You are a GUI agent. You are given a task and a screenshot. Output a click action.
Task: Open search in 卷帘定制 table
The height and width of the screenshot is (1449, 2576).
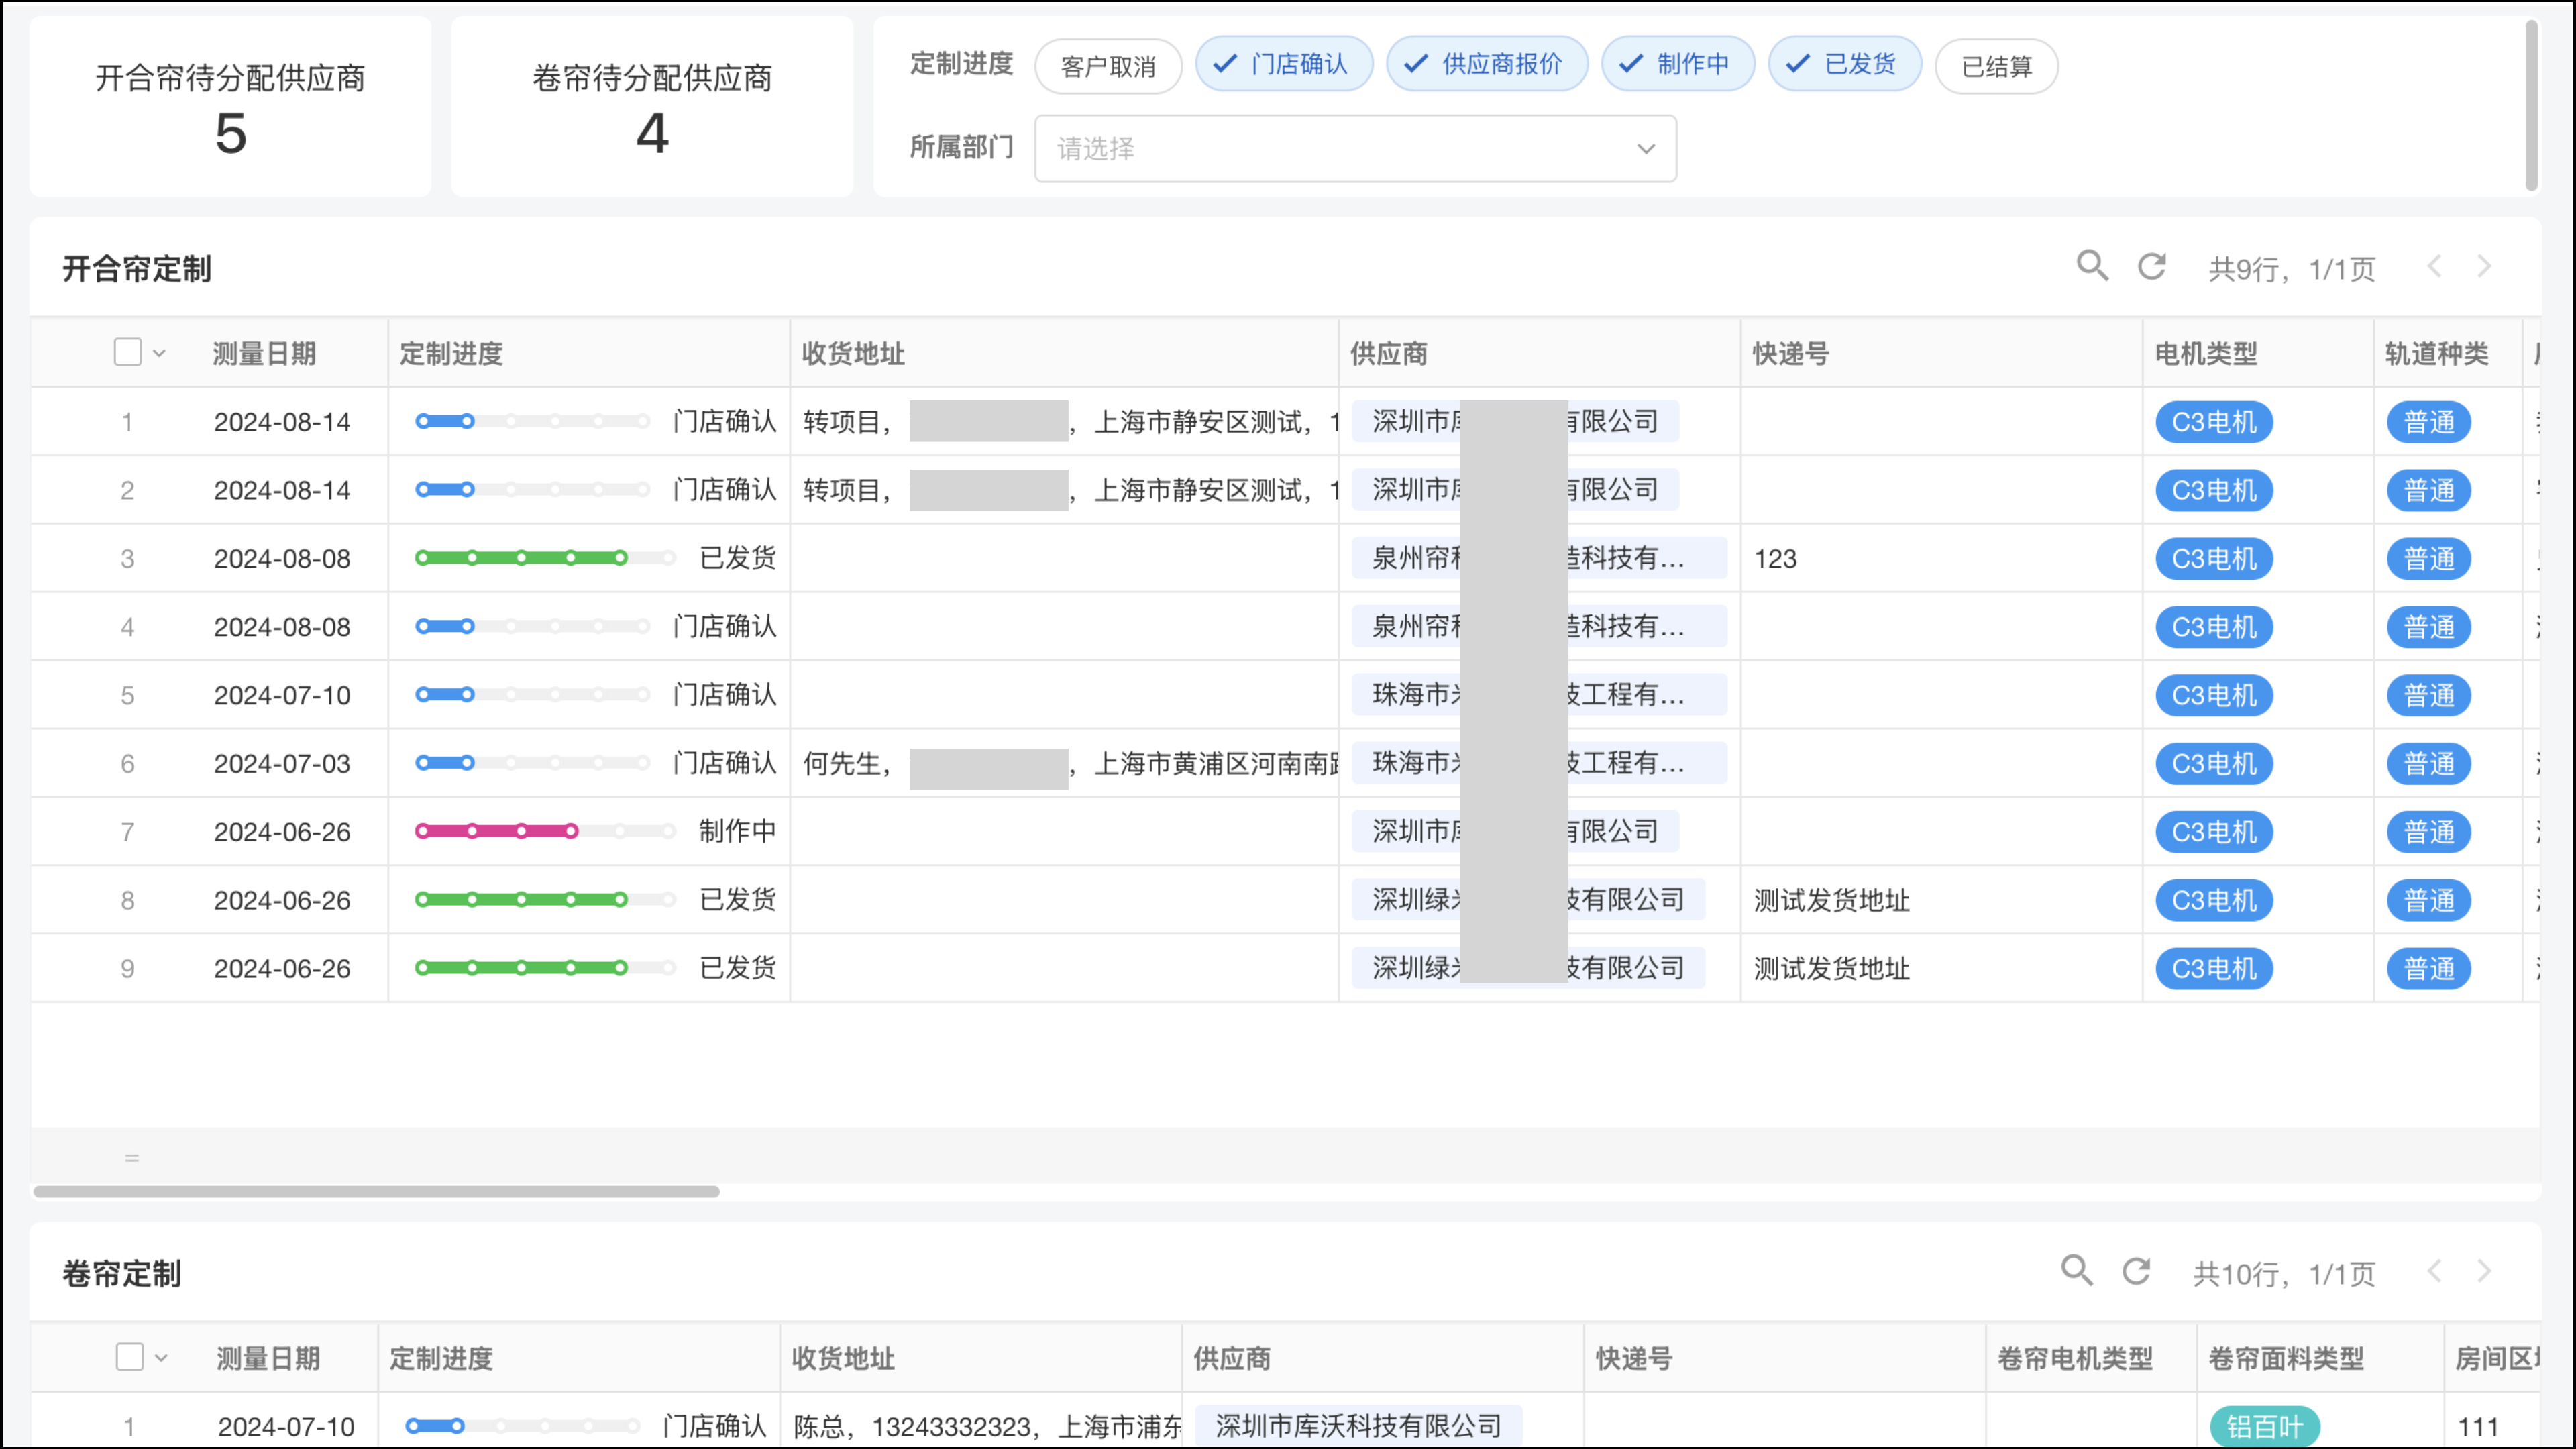2077,1271
